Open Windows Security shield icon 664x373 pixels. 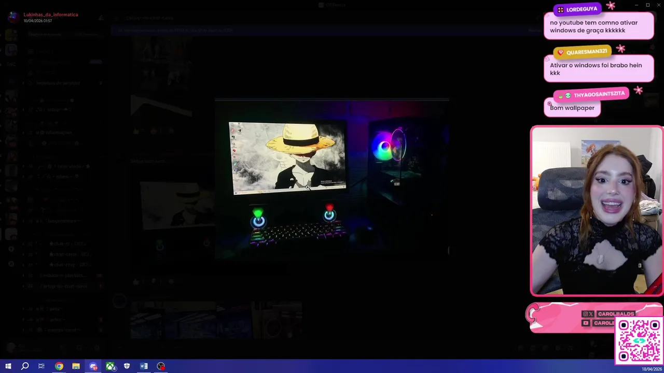point(127,366)
